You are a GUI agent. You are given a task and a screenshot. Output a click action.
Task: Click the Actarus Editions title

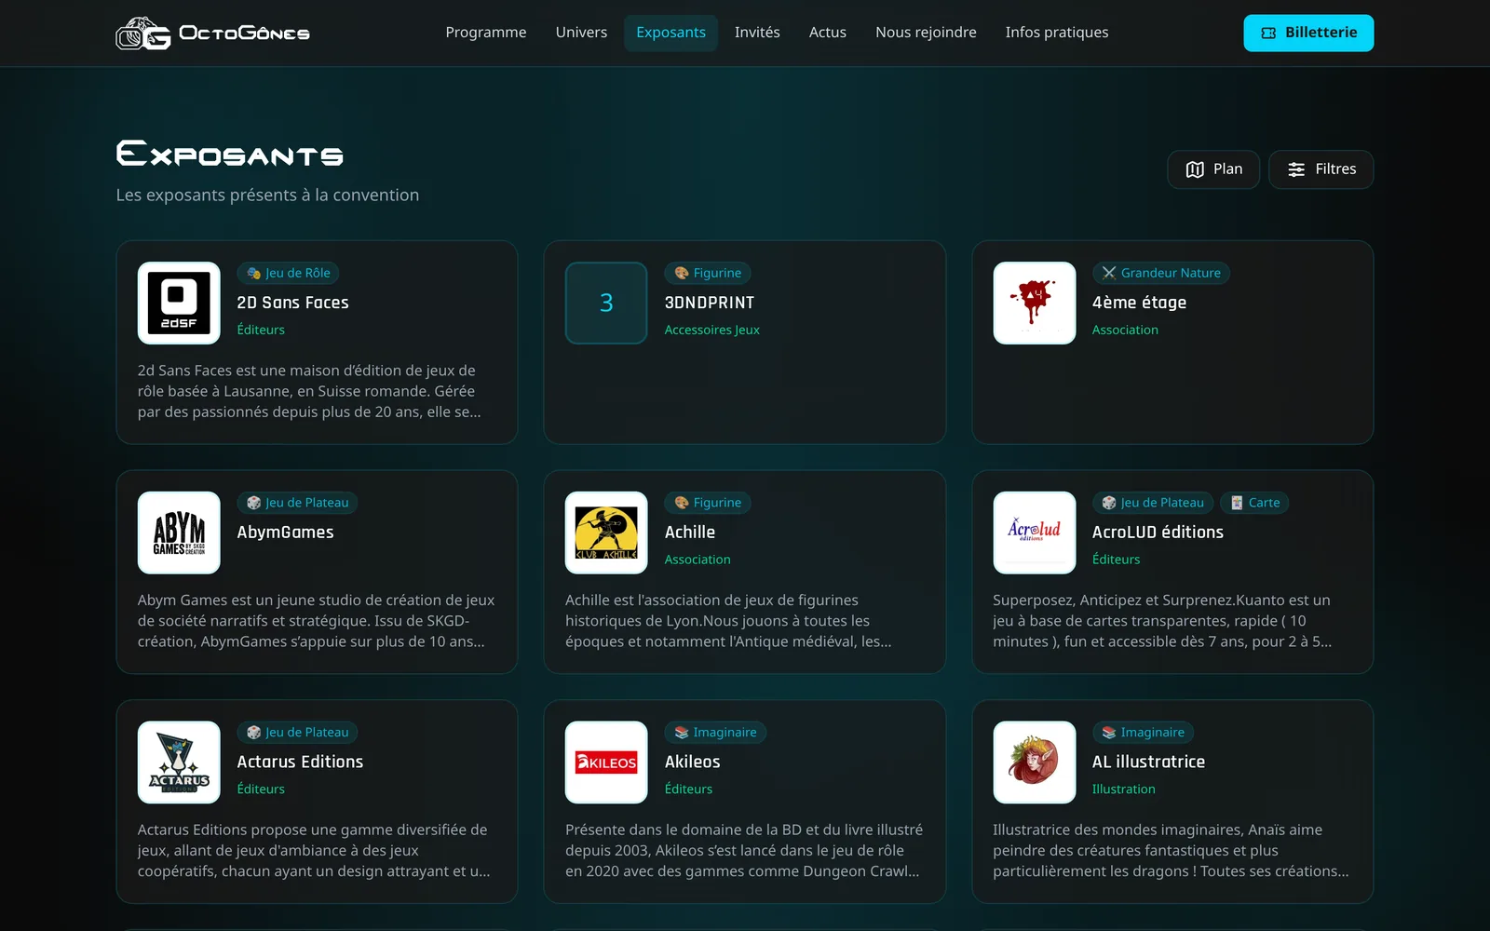300,762
